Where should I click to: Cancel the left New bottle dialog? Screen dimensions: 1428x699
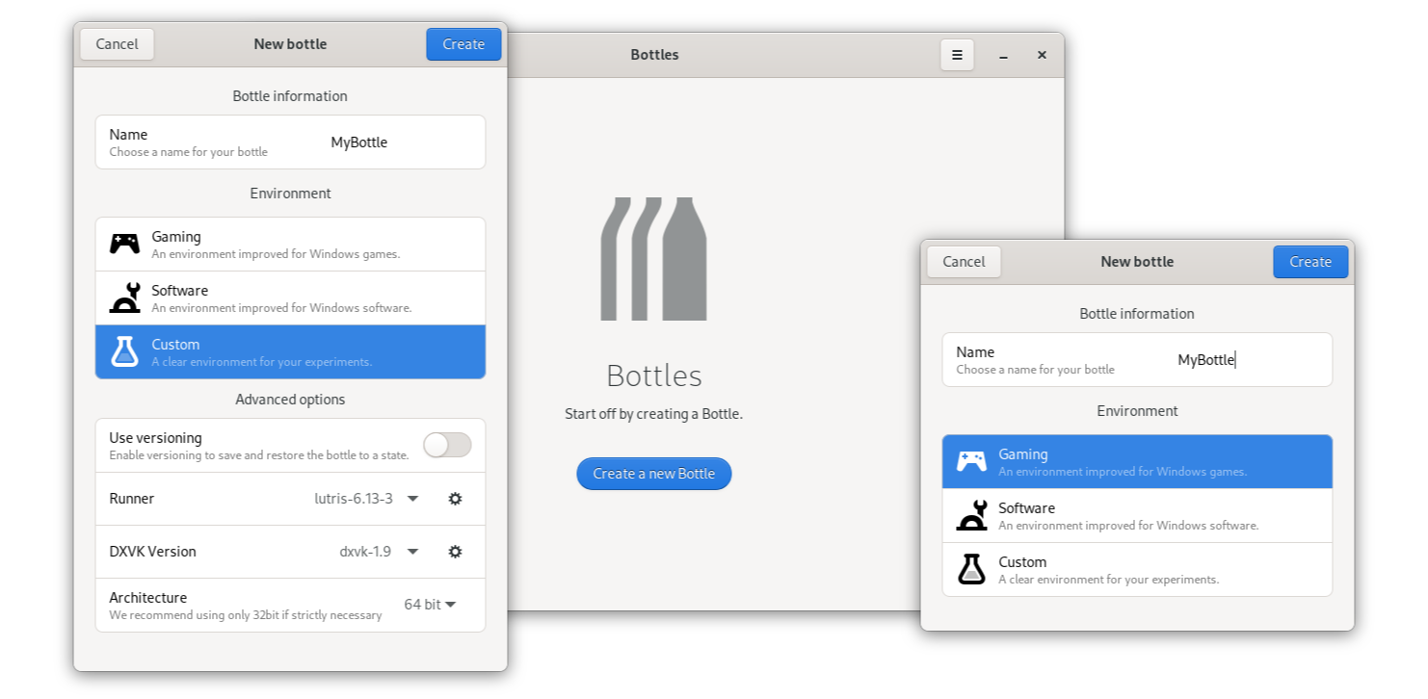(x=116, y=43)
